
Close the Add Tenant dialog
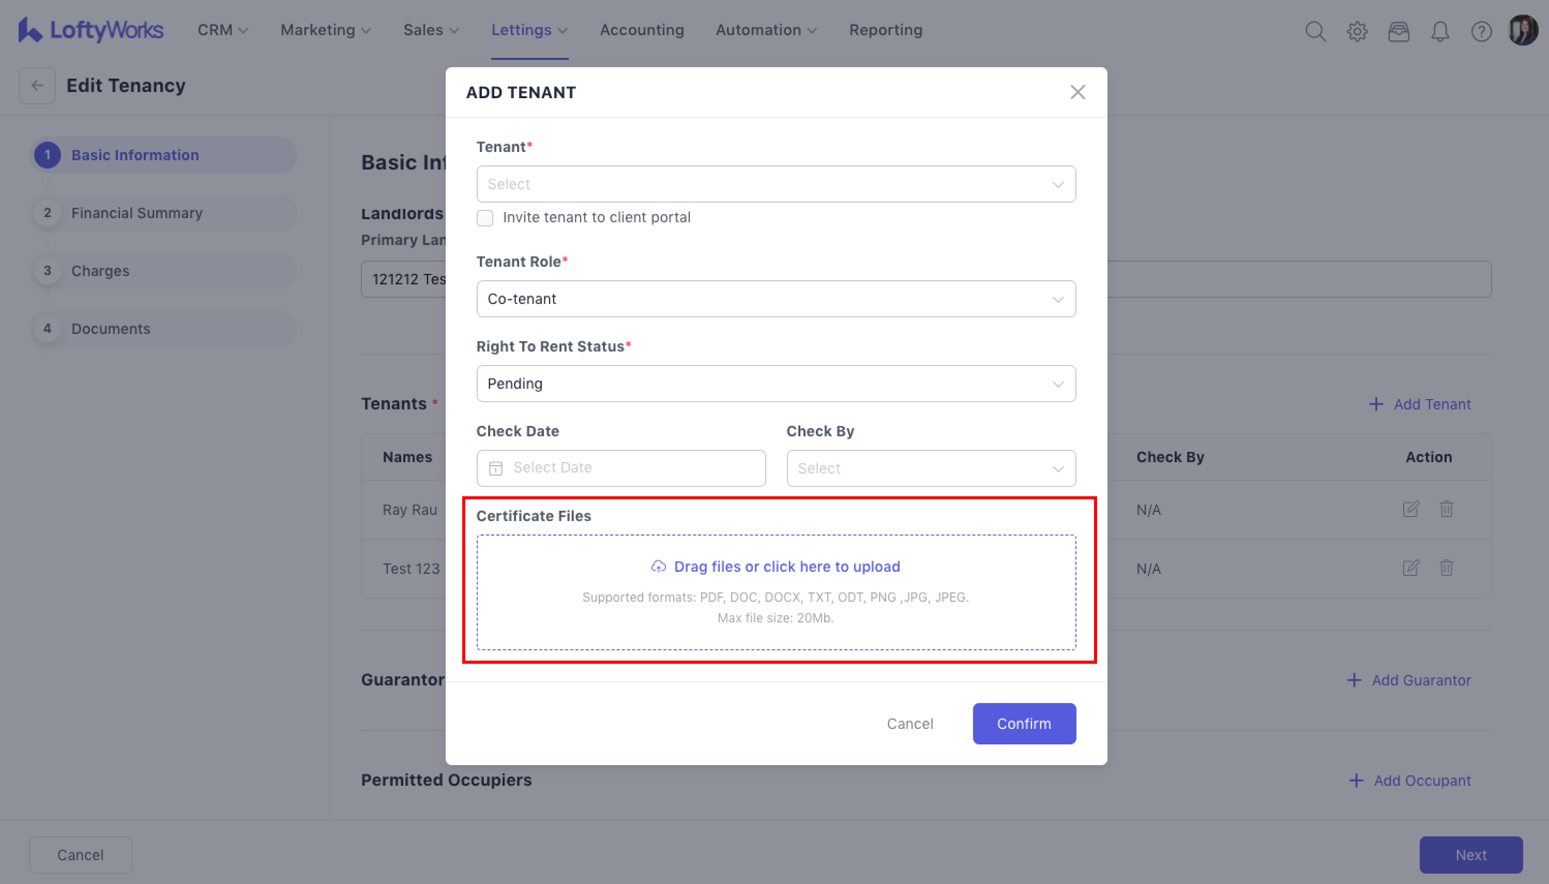(1077, 93)
